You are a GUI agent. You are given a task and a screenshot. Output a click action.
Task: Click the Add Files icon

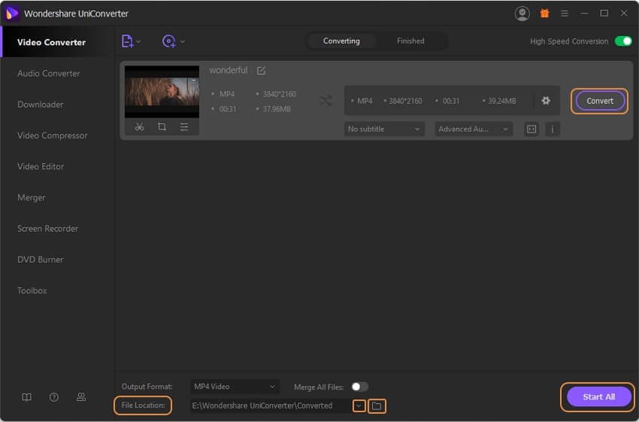pos(127,41)
